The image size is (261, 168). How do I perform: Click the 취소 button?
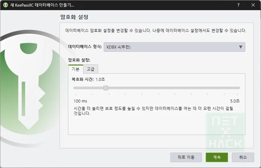point(243,157)
